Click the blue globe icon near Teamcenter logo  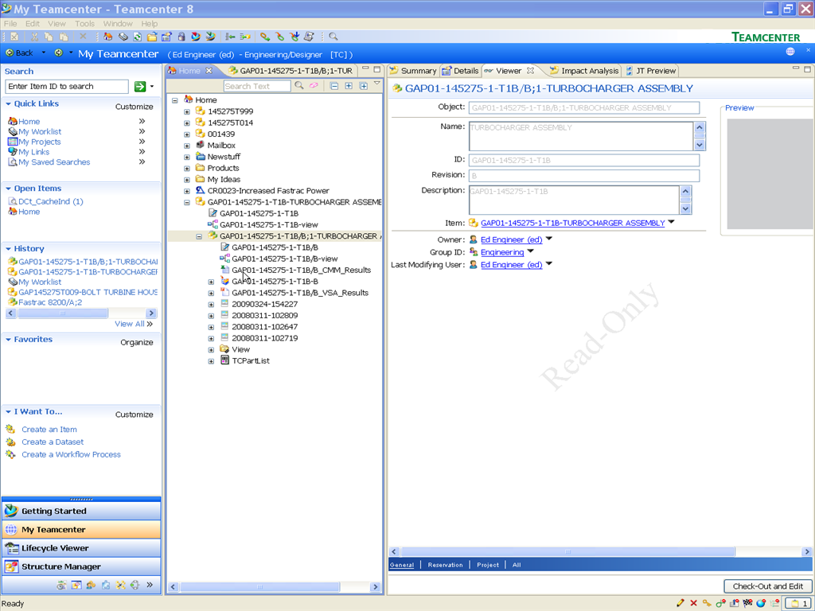point(790,52)
